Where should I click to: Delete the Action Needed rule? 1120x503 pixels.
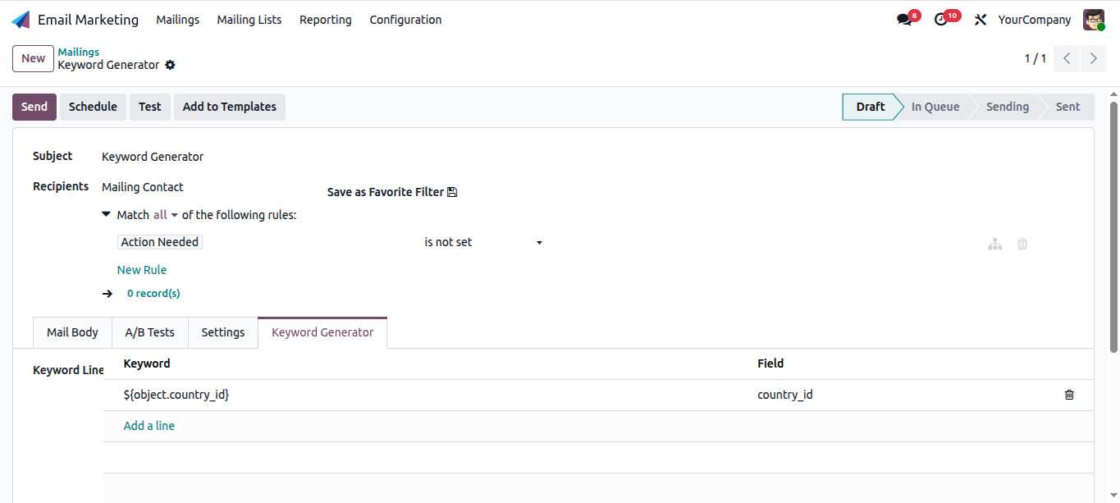tap(1022, 244)
